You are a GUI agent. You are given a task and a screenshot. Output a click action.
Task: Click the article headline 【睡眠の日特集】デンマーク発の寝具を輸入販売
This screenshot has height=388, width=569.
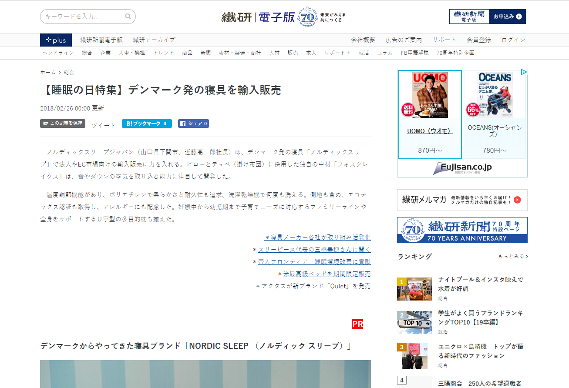coord(161,90)
